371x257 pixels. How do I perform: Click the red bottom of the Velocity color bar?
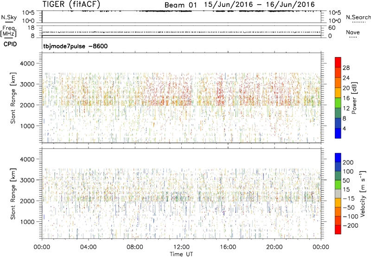point(338,230)
